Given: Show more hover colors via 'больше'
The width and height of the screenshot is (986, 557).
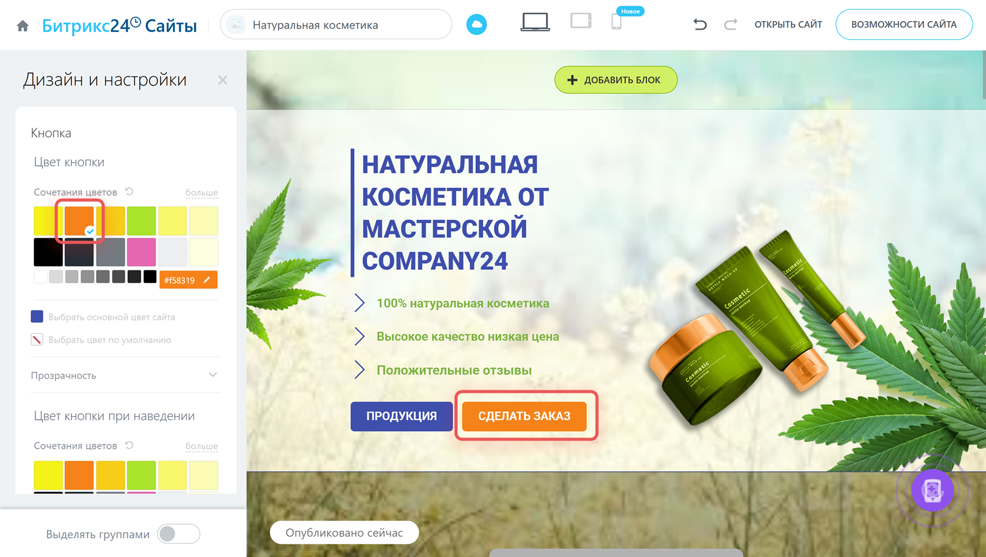Looking at the screenshot, I should click(201, 446).
